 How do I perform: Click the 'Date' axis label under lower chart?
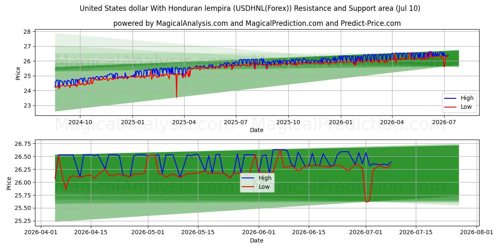click(257, 240)
